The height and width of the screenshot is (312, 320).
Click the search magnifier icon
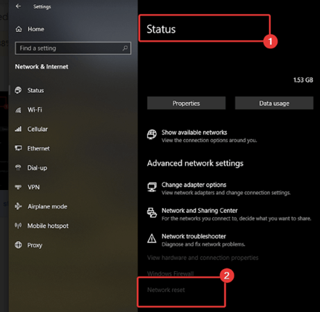125,48
